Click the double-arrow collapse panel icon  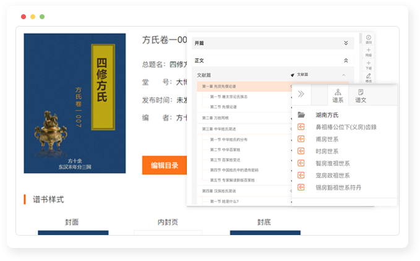tap(301, 94)
